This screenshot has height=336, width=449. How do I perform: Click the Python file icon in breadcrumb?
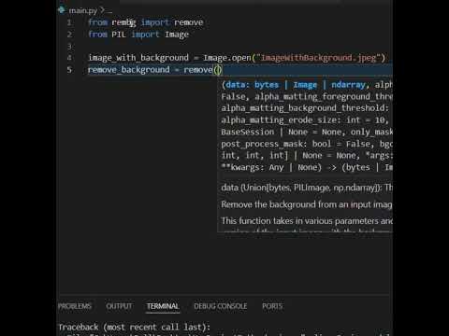62,10
